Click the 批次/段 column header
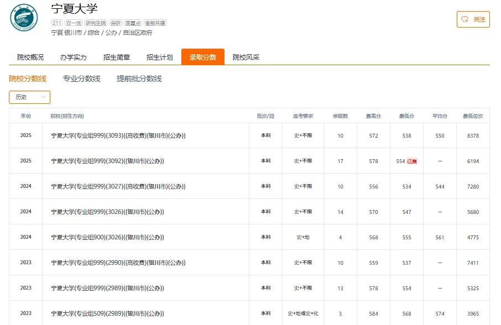Viewport: 501px width, 325px height. tap(265, 116)
